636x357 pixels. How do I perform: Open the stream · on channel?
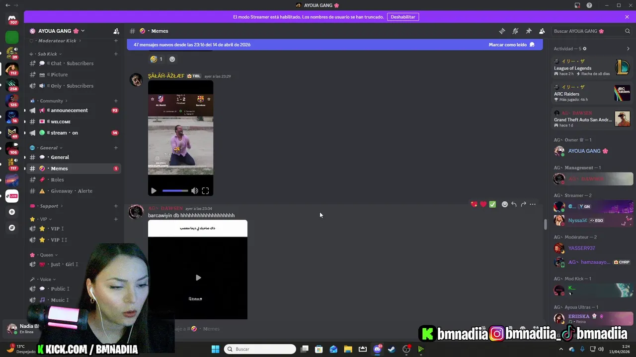pos(74,133)
